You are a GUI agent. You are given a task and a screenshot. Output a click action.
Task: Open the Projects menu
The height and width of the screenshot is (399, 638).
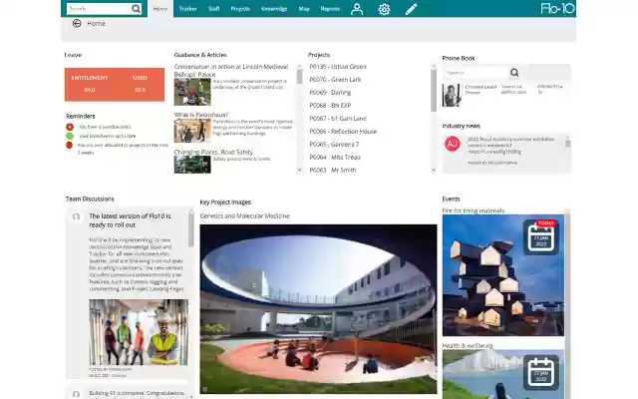[x=240, y=9]
